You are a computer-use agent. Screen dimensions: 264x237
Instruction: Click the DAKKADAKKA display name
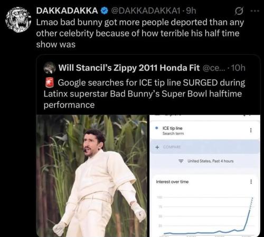67,11
